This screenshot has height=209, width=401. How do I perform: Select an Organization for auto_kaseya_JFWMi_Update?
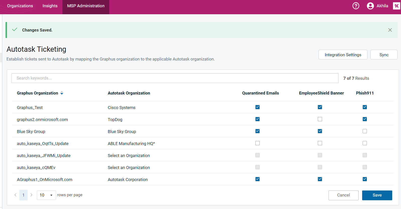coord(129,155)
